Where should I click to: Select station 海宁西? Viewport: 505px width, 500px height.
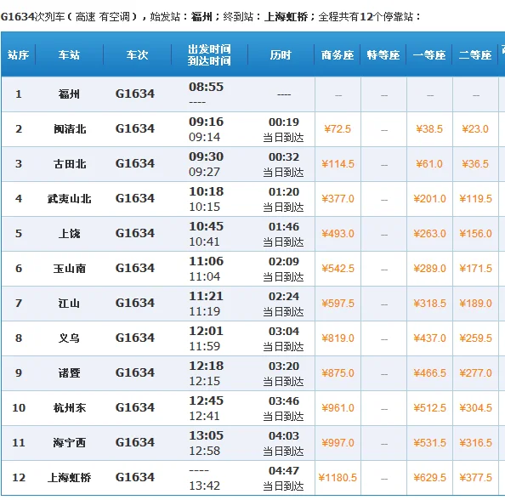pyautogui.click(x=70, y=442)
